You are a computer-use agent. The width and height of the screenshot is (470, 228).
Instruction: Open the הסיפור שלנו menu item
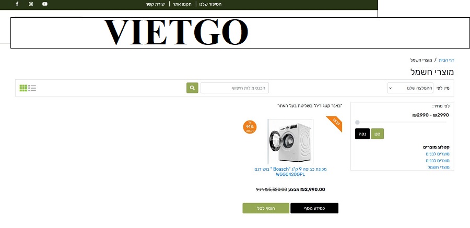[210, 4]
